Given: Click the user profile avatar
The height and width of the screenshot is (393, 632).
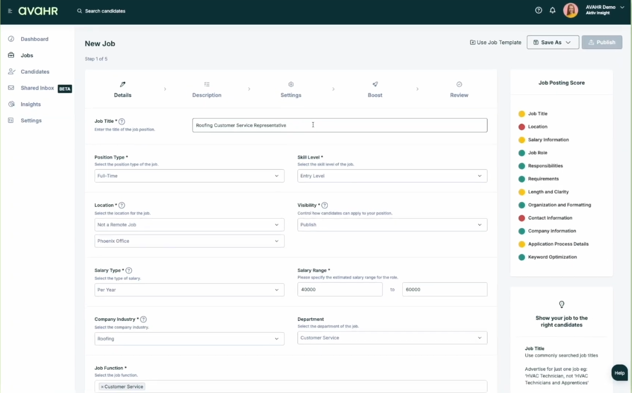Looking at the screenshot, I should click(x=571, y=10).
